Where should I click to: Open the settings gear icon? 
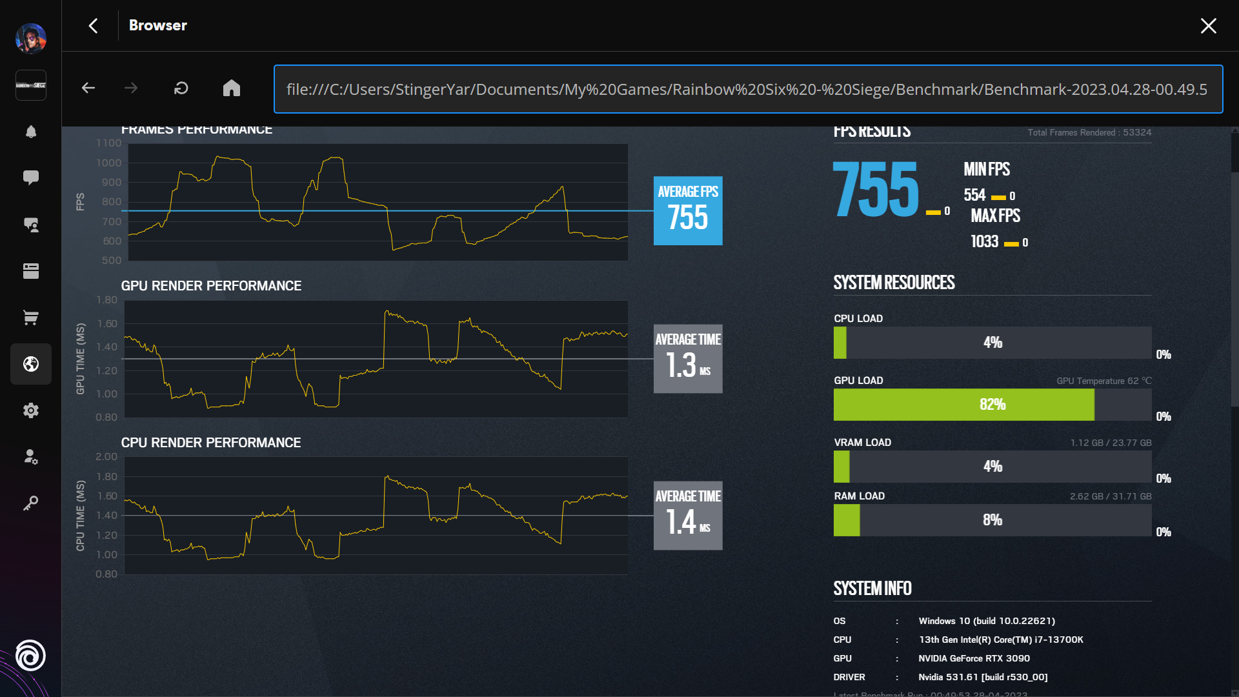[30, 410]
